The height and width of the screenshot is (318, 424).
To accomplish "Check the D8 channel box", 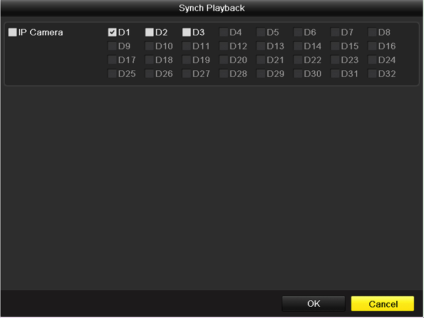I will point(372,32).
